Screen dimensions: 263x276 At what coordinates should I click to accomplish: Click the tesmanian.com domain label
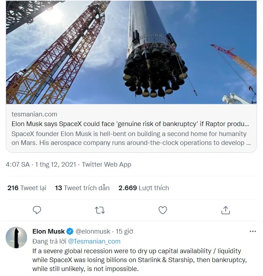pyautogui.click(x=34, y=114)
